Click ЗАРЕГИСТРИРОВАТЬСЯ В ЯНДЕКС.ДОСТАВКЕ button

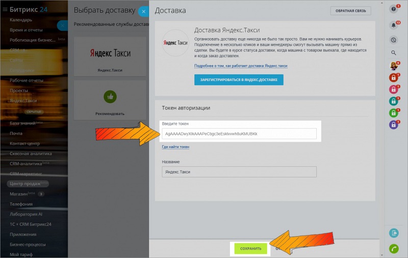[239, 80]
